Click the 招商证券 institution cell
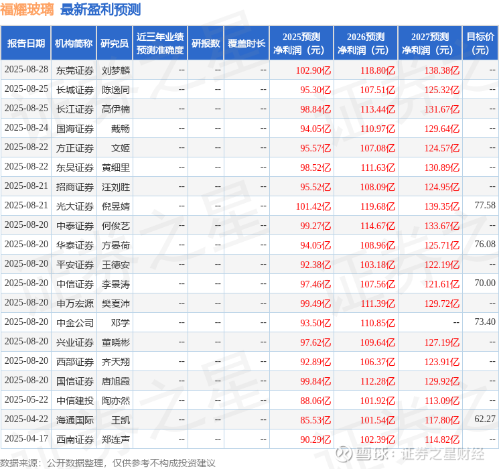Viewport: 499px width, 469px height. (x=75, y=187)
